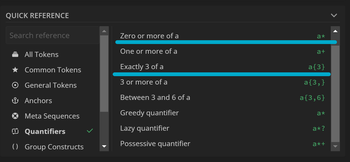
Task: Open the Meta Sequences category
Action: pyautogui.click(x=52, y=116)
